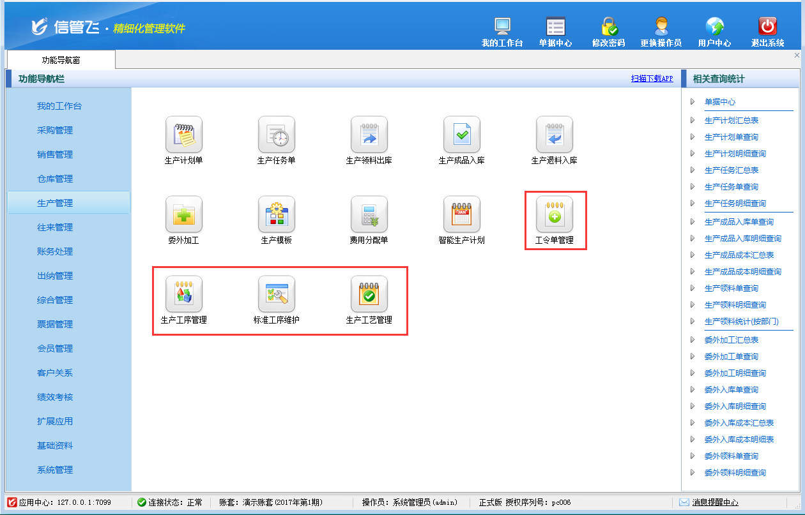Open the 标准工序维护 icon
805x515 pixels.
pos(276,294)
